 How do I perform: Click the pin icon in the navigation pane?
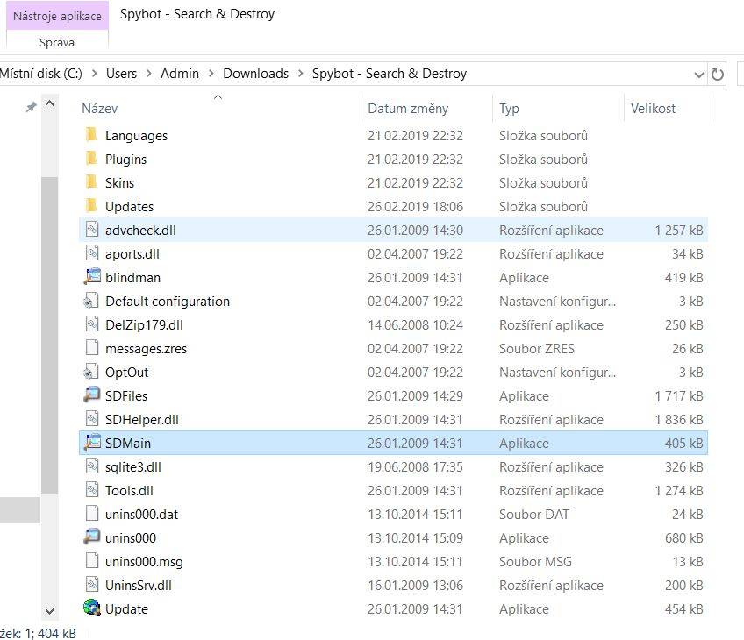31,107
